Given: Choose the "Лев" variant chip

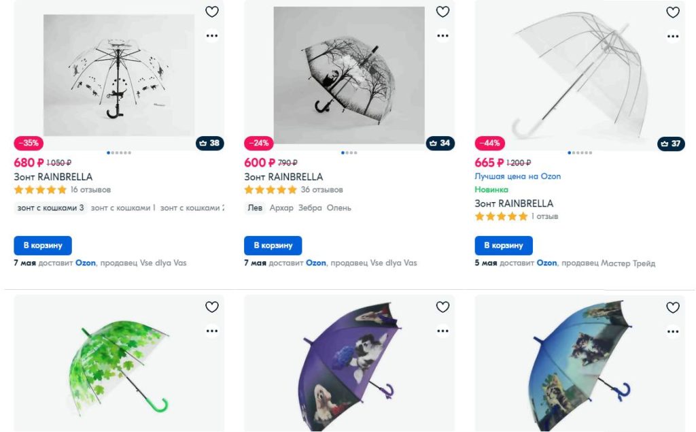Looking at the screenshot, I should point(255,208).
